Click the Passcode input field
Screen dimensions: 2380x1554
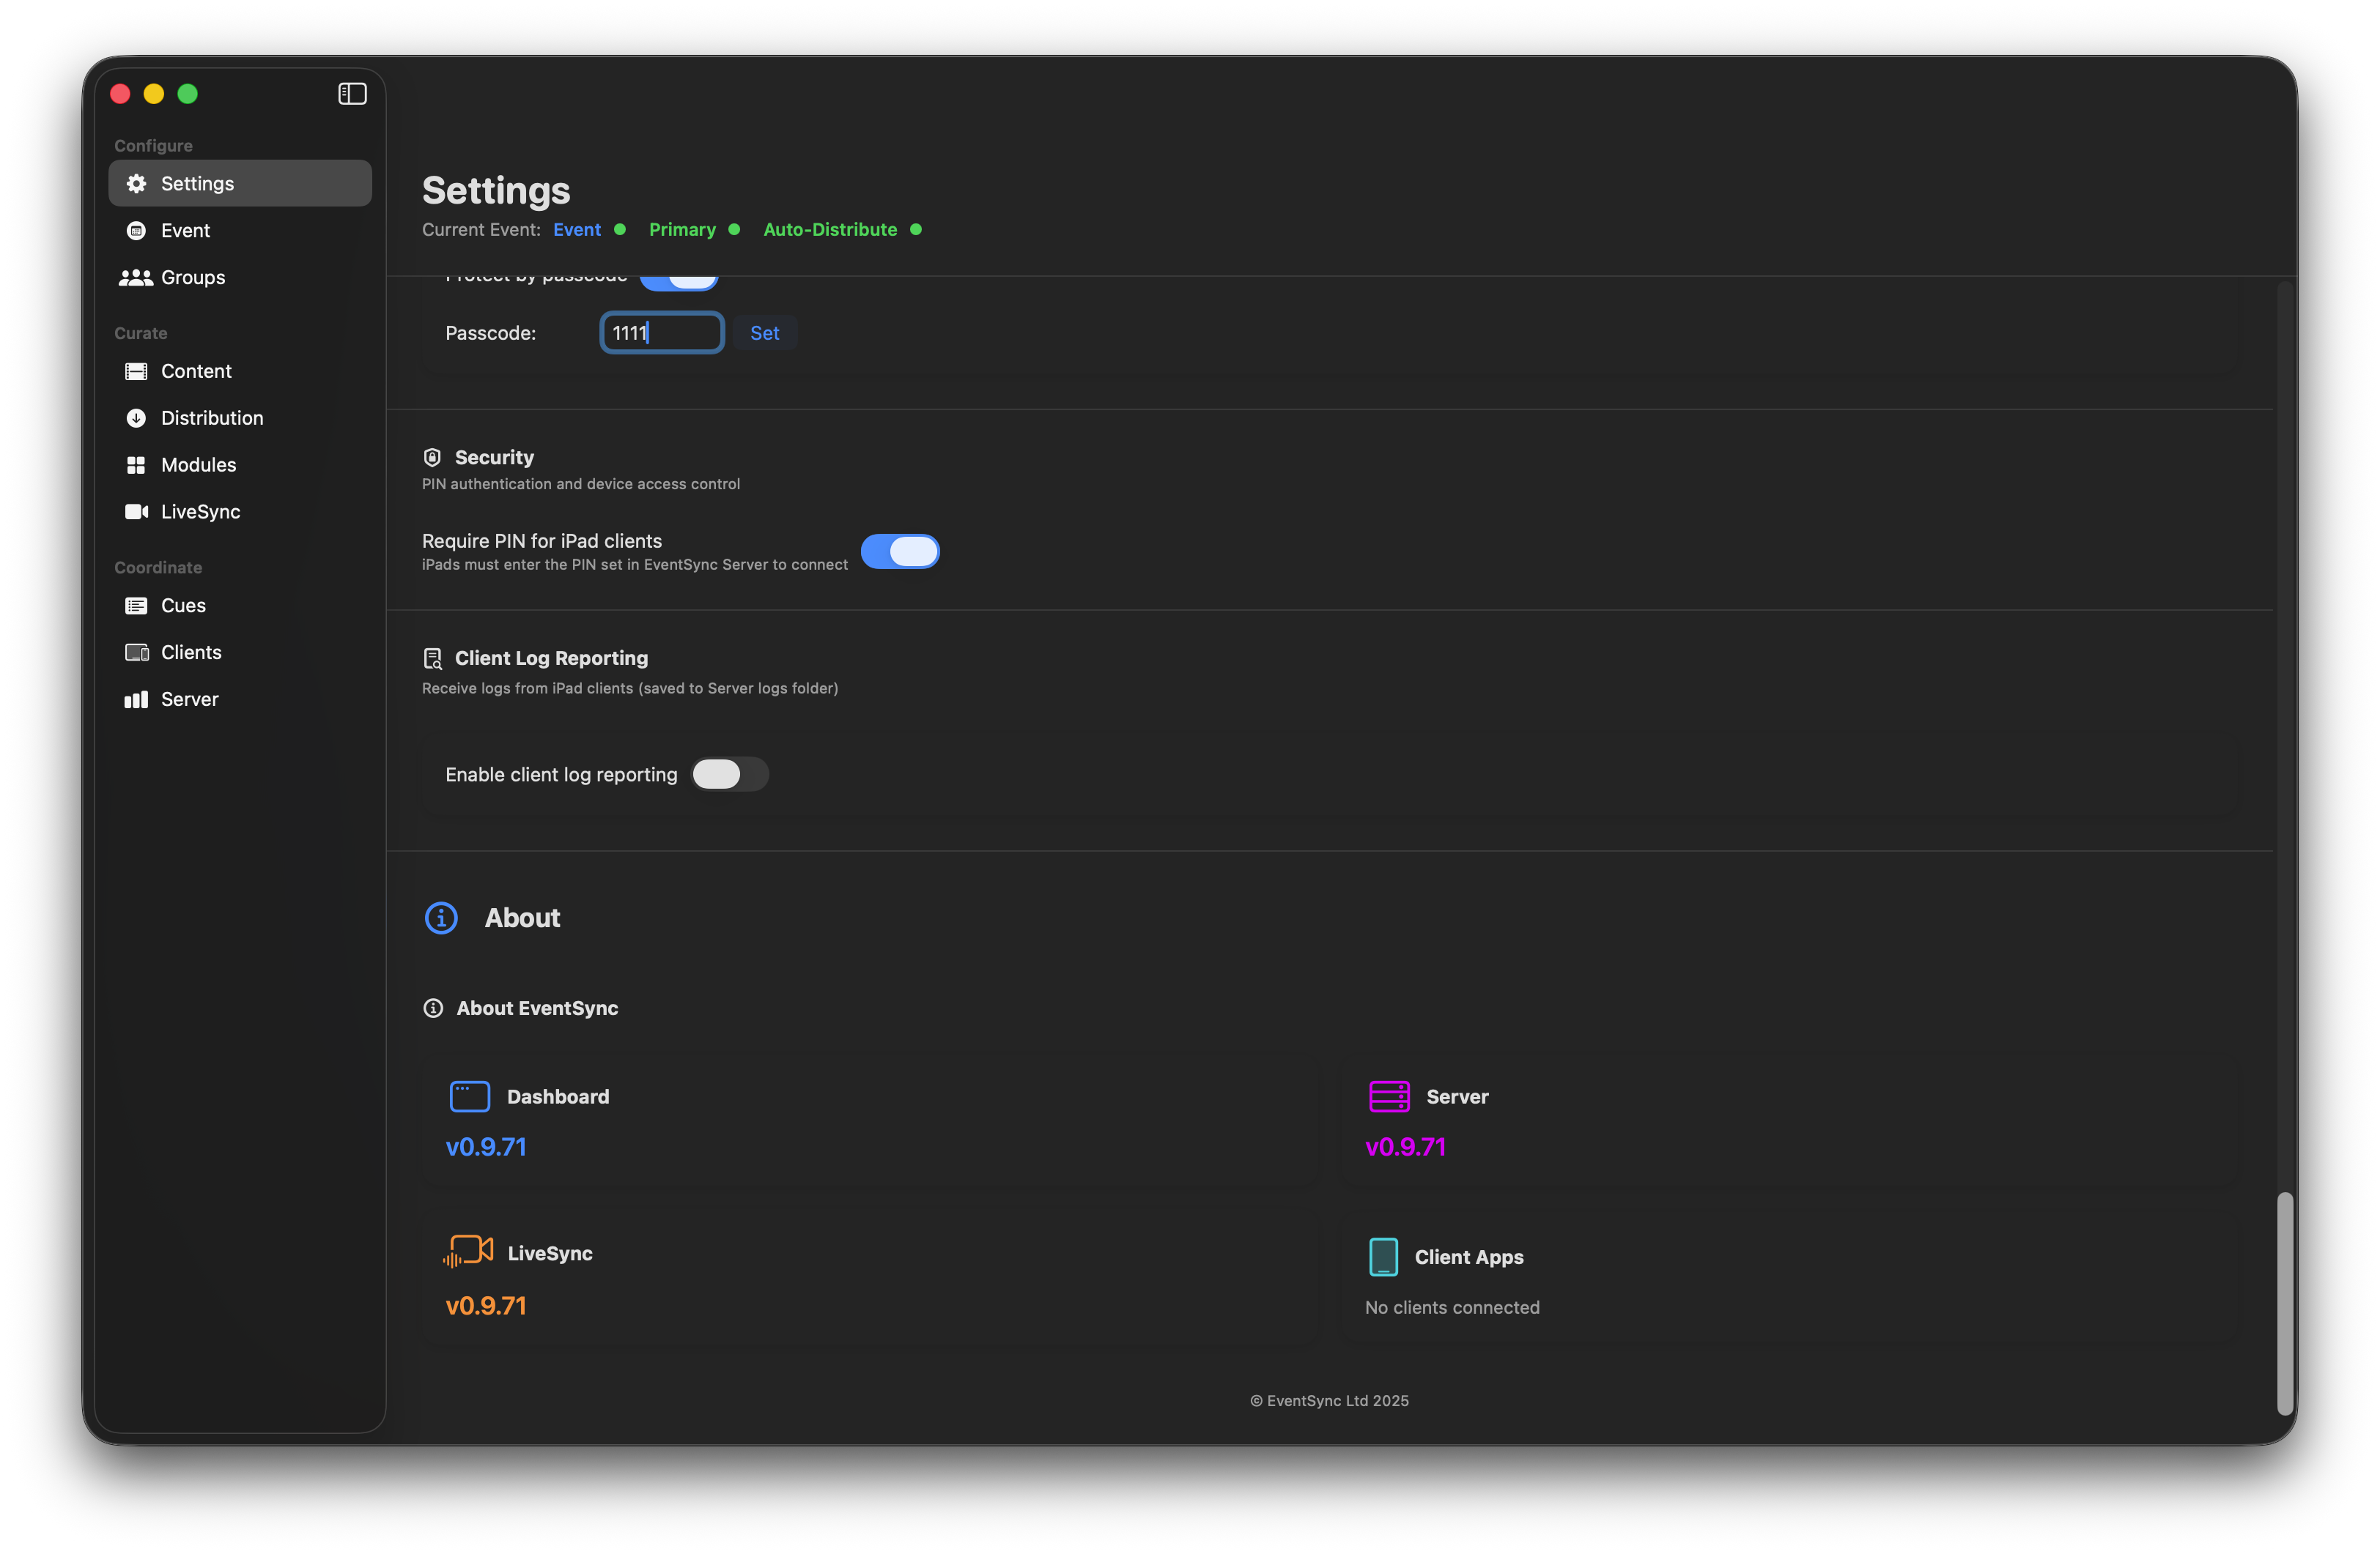click(662, 334)
